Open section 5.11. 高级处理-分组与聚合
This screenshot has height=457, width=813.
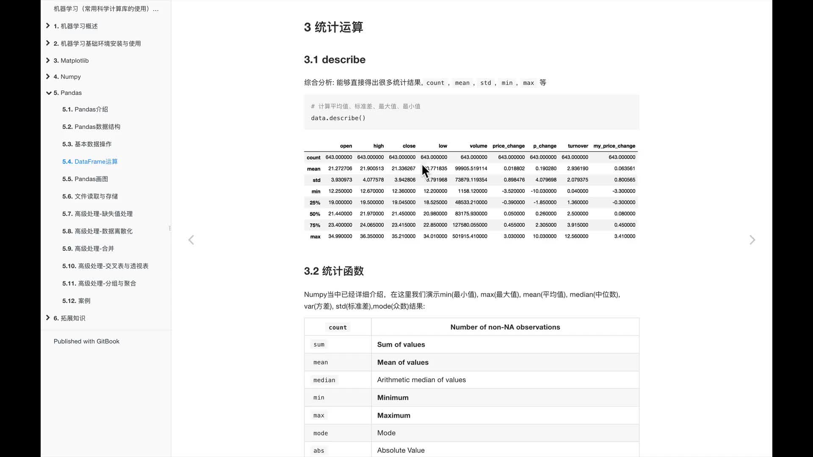tap(99, 283)
